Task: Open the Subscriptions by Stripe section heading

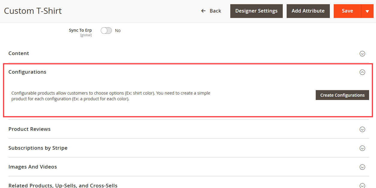Action: pos(38,148)
